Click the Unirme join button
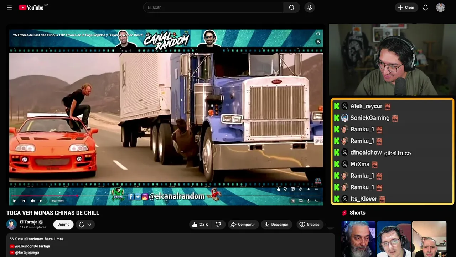This screenshot has width=456, height=257. pos(63,225)
